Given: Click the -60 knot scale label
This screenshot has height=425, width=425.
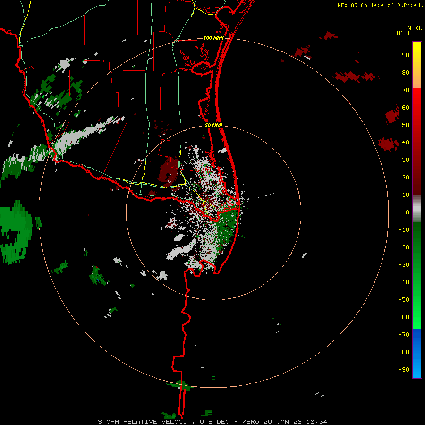Looking at the screenshot, I should 404,317.
